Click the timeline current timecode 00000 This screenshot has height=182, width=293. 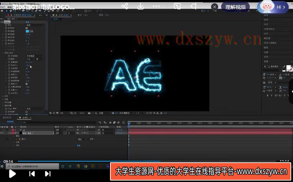point(10,122)
